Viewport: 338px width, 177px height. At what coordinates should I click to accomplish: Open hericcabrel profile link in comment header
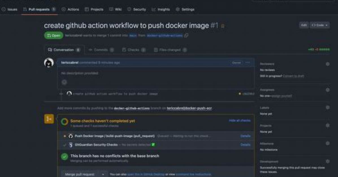point(70,63)
